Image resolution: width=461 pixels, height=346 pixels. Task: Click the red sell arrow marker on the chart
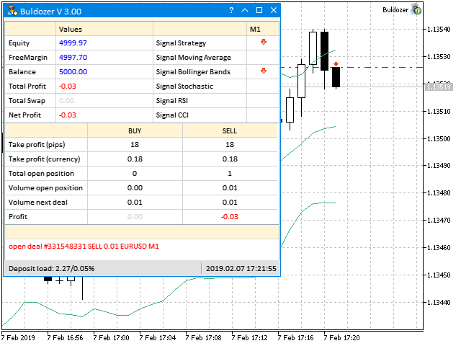(336, 64)
